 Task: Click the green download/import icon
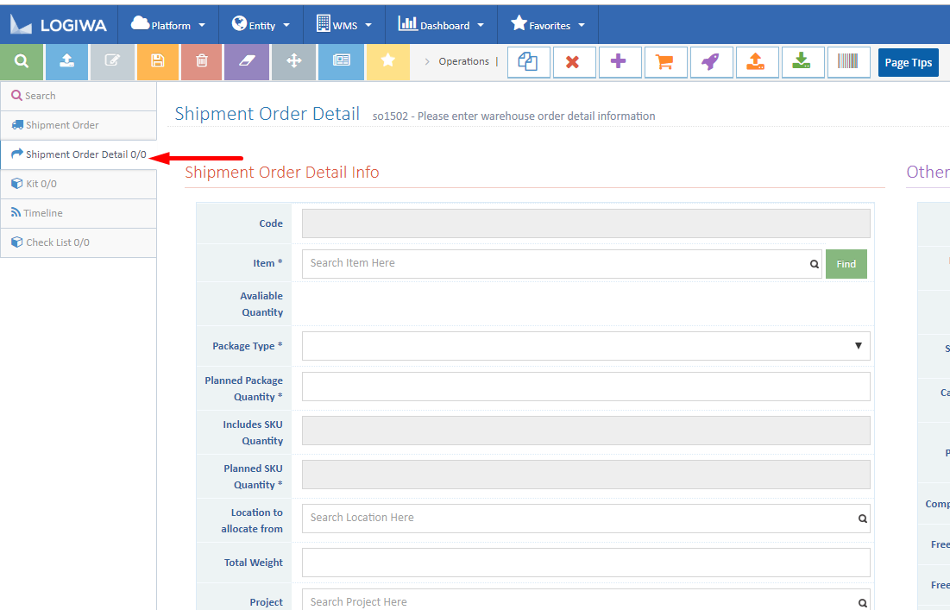point(802,62)
